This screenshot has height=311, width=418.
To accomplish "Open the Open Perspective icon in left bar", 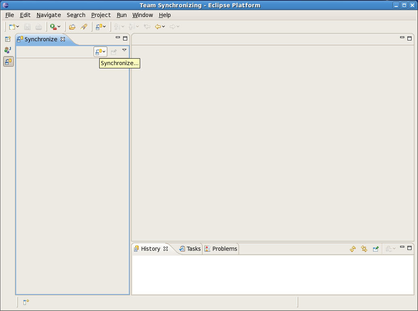I will pyautogui.click(x=8, y=39).
